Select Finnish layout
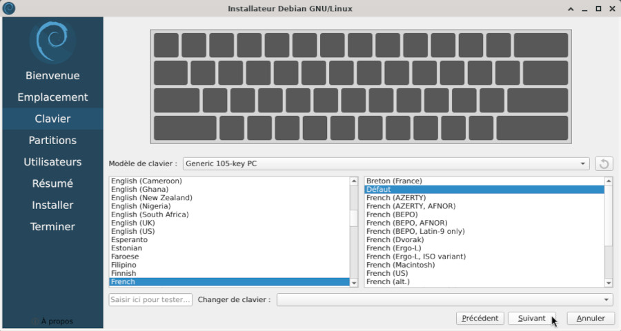 click(x=229, y=273)
